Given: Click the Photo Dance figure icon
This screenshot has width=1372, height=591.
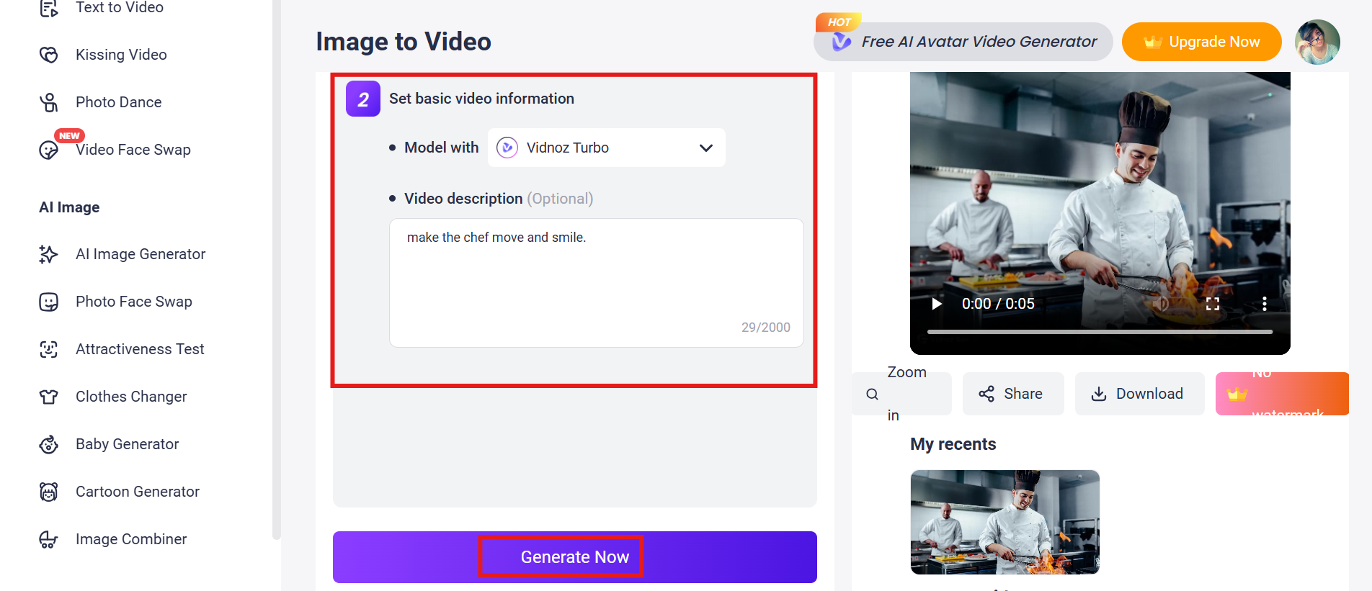Looking at the screenshot, I should coord(48,102).
